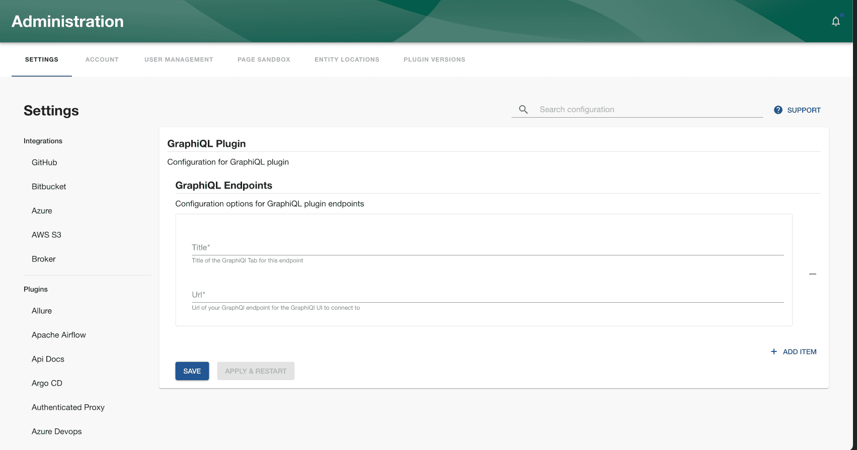Open the Page Sandbox tab
This screenshot has height=450, width=857.
click(264, 59)
